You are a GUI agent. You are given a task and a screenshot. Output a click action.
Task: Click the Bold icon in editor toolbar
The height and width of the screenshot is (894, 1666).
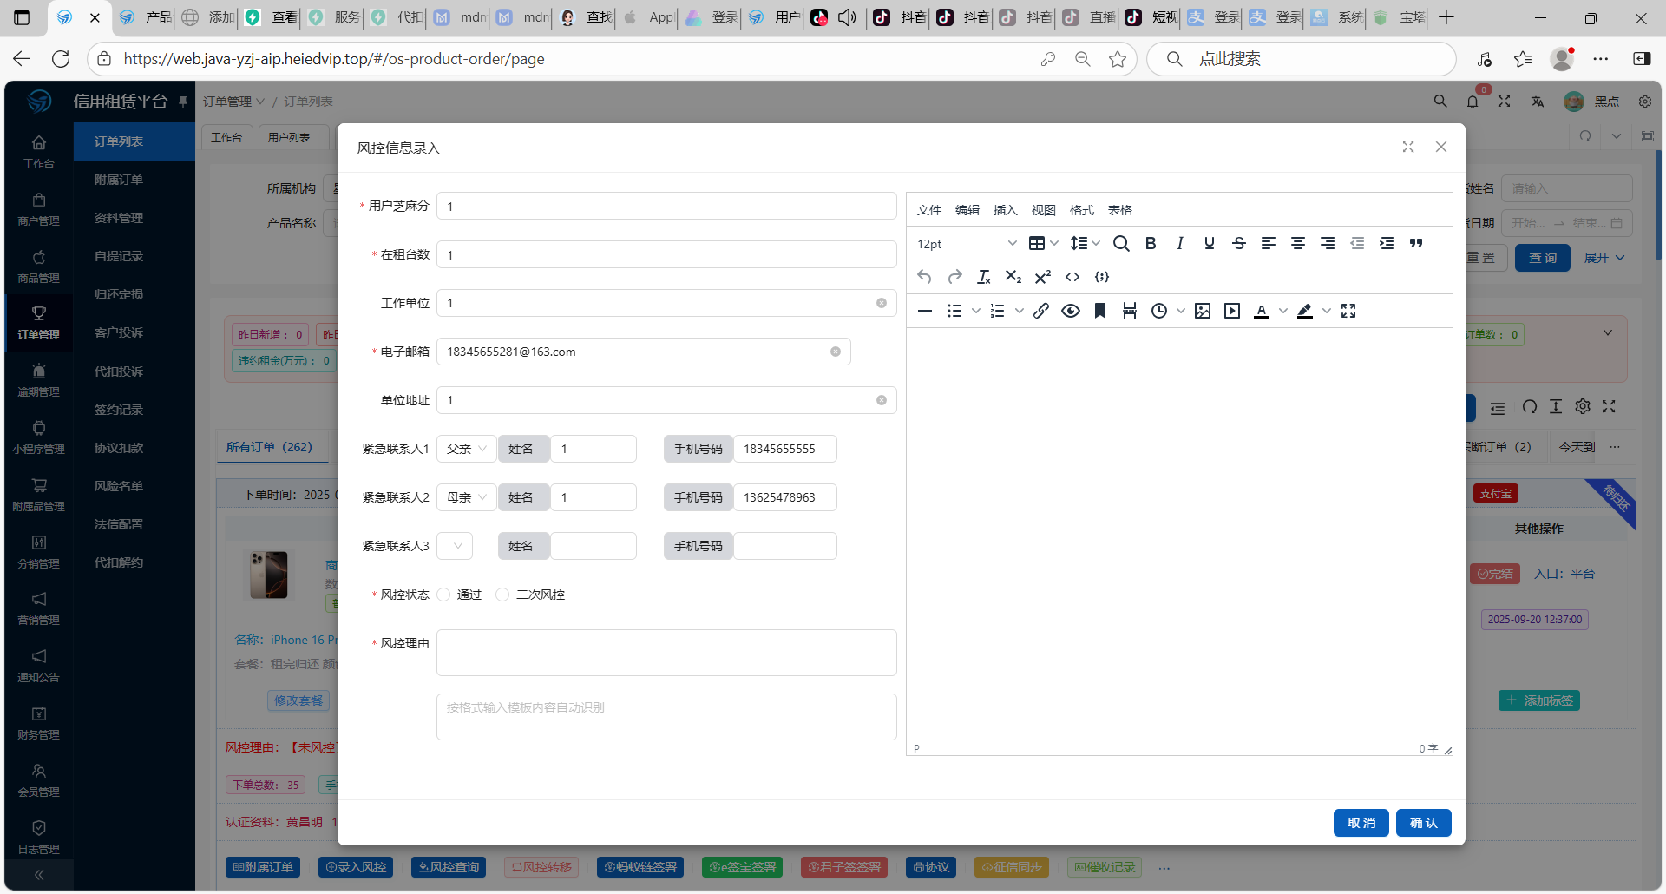[x=1151, y=244]
